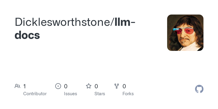
Task: Click the GitHub Octocat logo
Action: [x=199, y=89]
